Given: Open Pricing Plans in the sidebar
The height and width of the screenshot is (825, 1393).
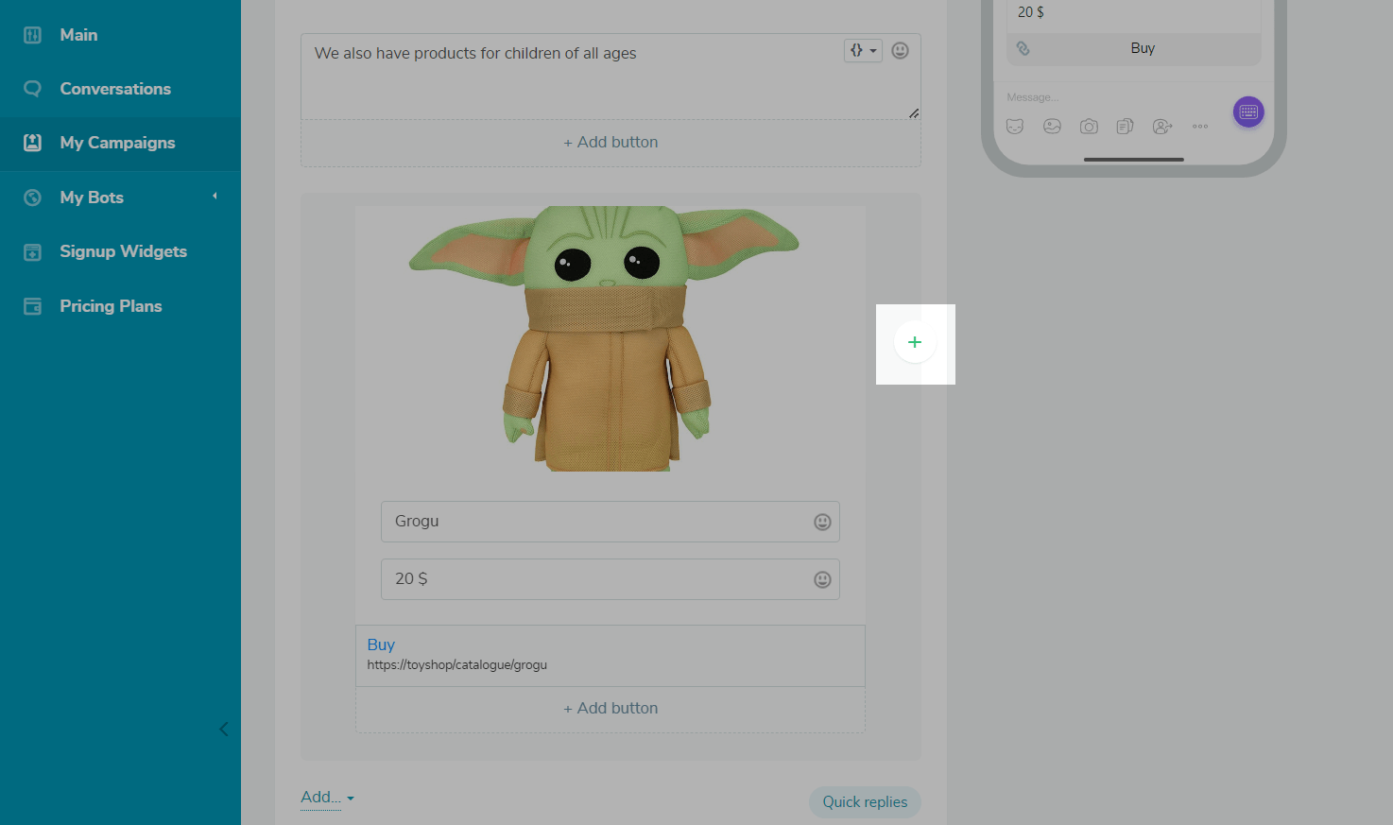Looking at the screenshot, I should click(x=111, y=306).
